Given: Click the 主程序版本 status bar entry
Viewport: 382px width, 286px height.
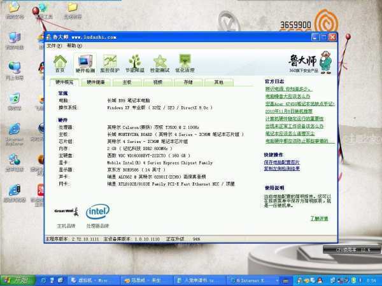Looking at the screenshot, I should 72,239.
